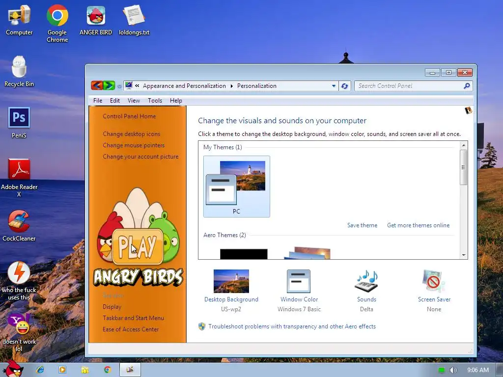503x377 pixels.
Task: Select the black Aero theme thumbnail
Action: point(244,254)
